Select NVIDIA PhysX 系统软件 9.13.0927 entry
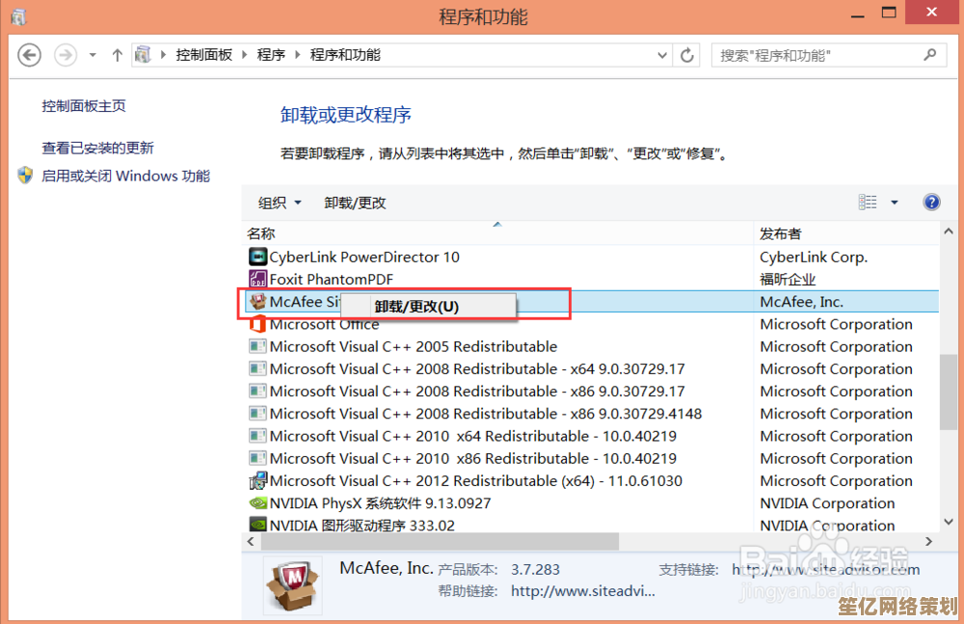The width and height of the screenshot is (964, 624). pos(380,502)
